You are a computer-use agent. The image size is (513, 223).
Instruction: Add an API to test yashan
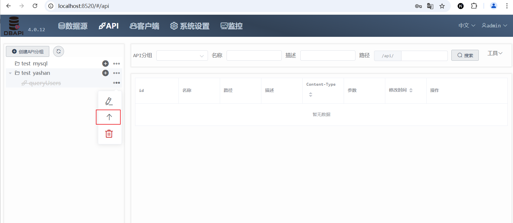105,73
